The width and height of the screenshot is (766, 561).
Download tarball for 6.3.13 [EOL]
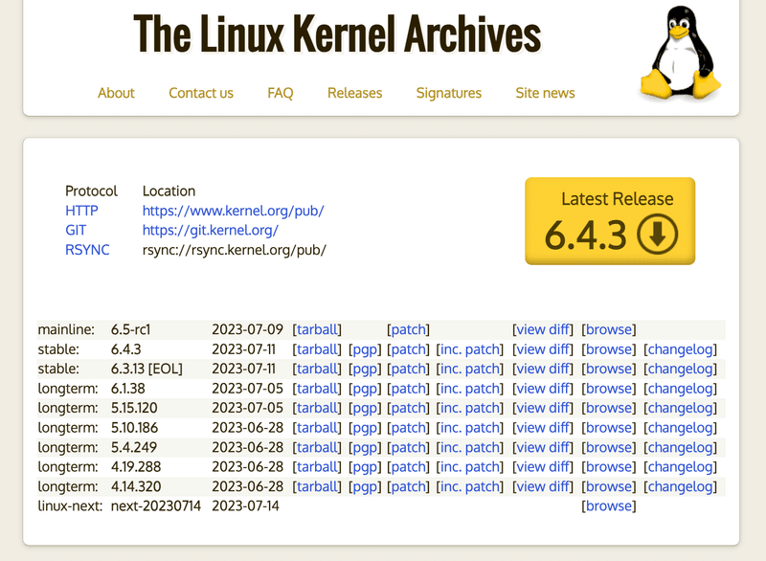point(317,369)
